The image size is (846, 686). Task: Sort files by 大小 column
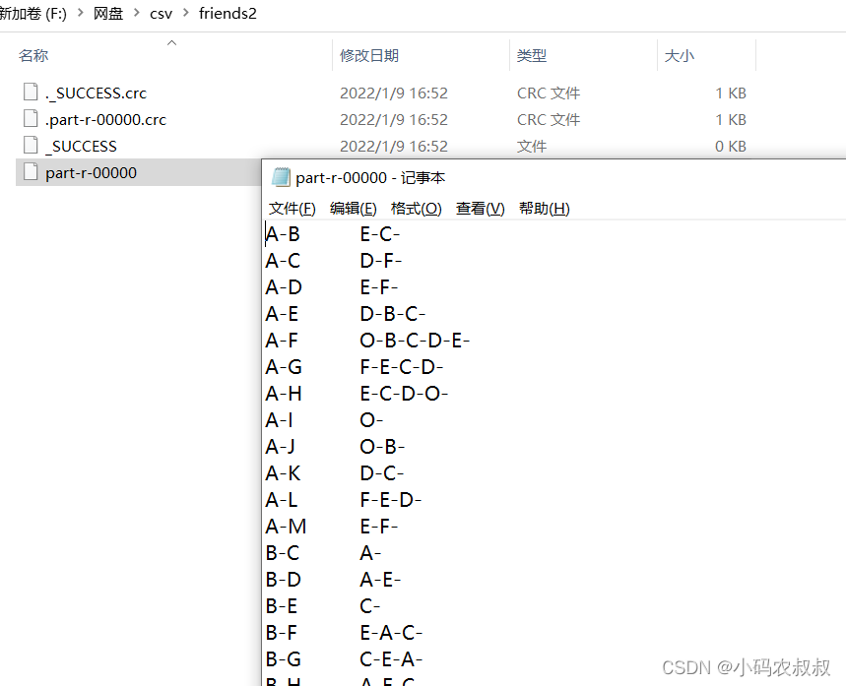point(679,56)
